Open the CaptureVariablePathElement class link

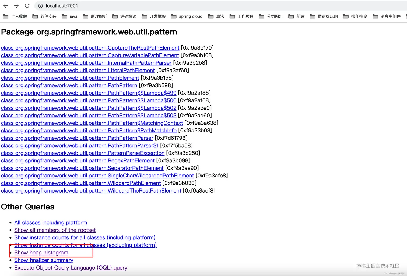[x=90, y=55]
